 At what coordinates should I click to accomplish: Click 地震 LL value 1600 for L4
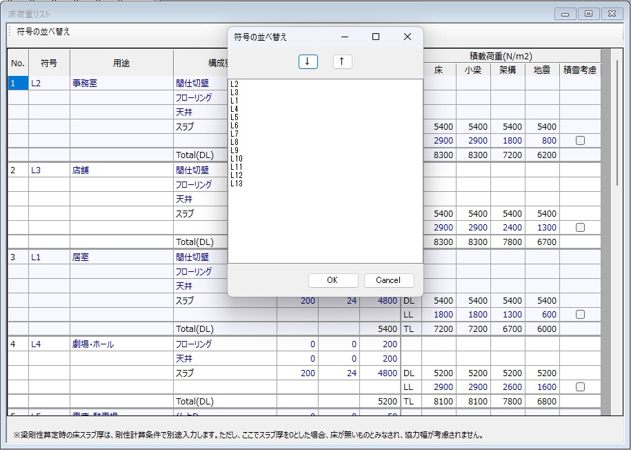[x=542, y=387]
